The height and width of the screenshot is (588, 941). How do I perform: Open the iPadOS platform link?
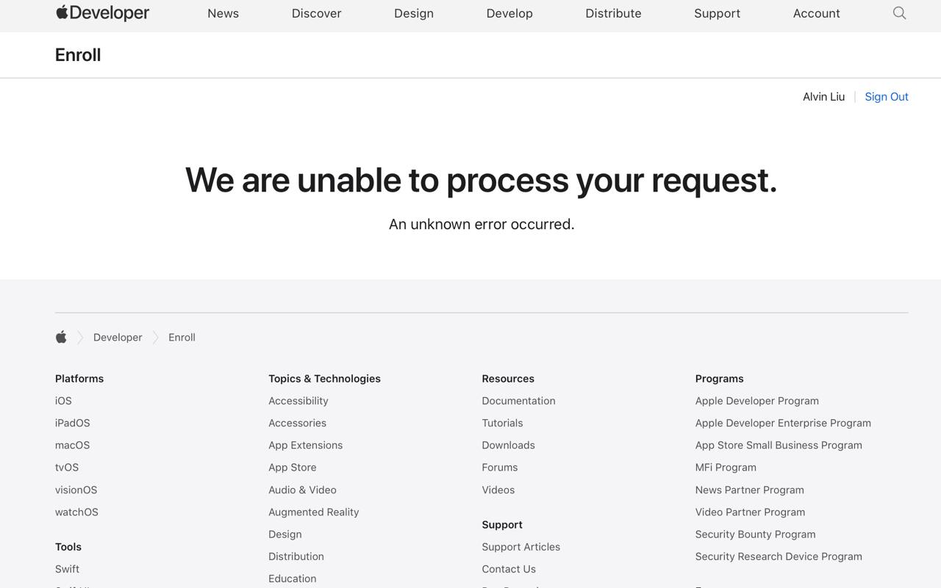pos(73,423)
